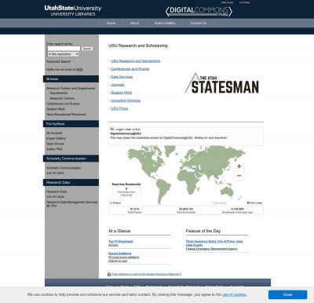Open Departments in Browse sidebar
The height and width of the screenshot is (303, 314).
pos(59,93)
